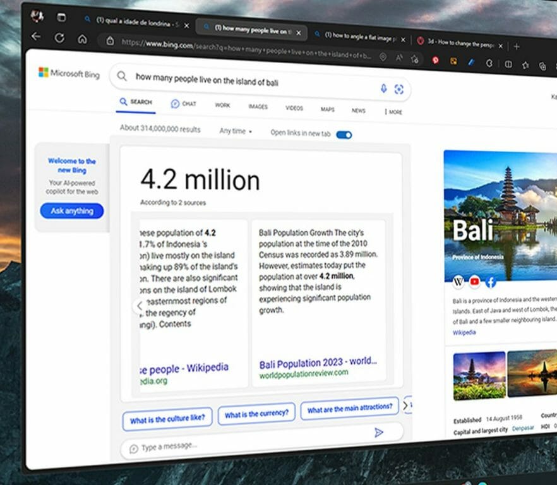Expand the Any time filter dropdown
This screenshot has width=557, height=485.
236,131
